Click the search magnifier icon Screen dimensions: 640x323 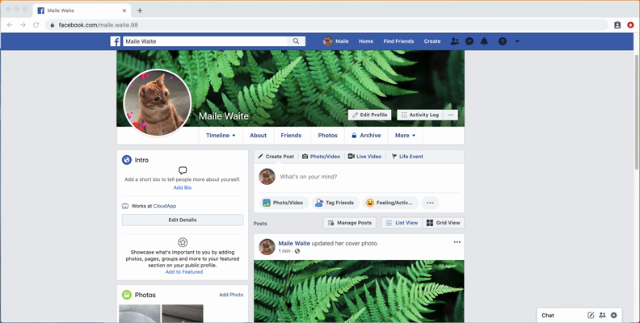click(x=297, y=41)
